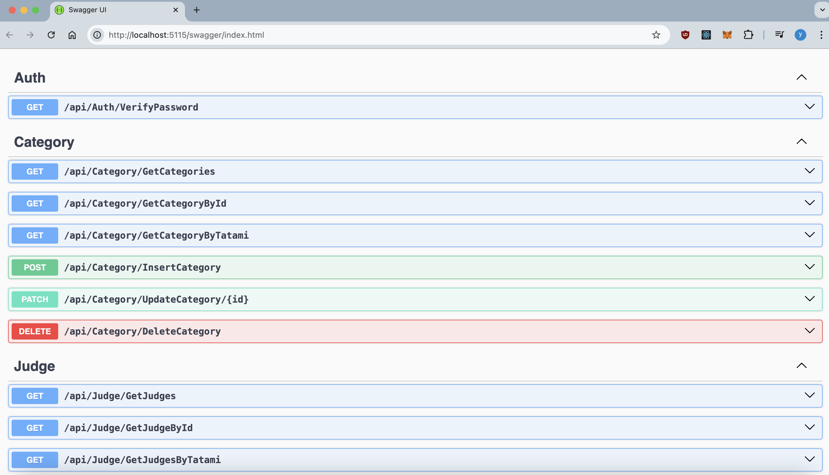Click the GET badge for GetCategories

(x=35, y=172)
